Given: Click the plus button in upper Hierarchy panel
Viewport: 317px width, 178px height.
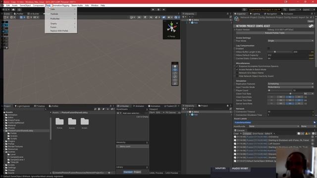Looking at the screenshot, I should pyautogui.click(x=183, y=17).
